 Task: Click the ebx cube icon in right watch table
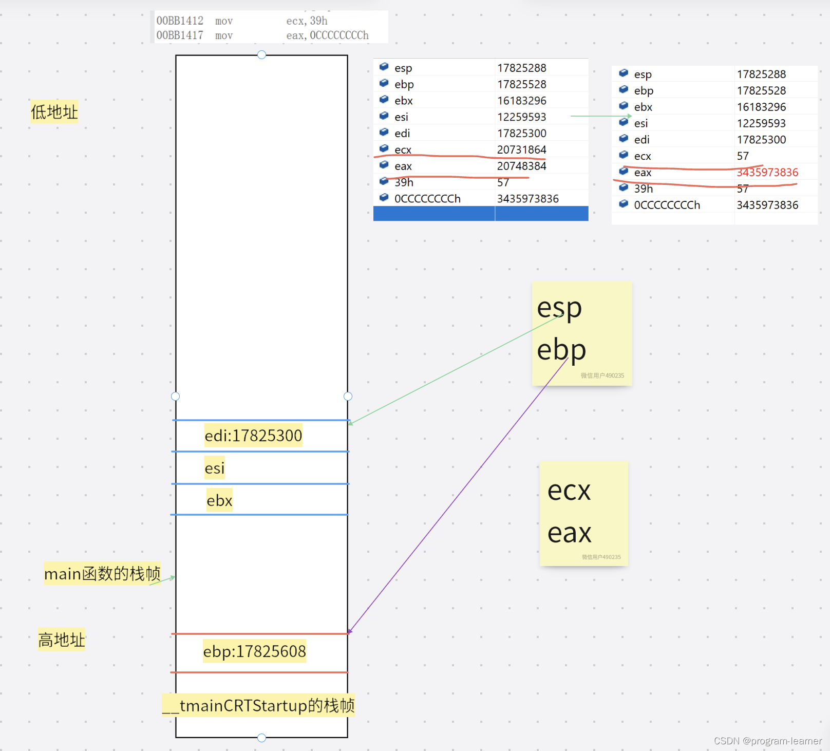pos(624,106)
